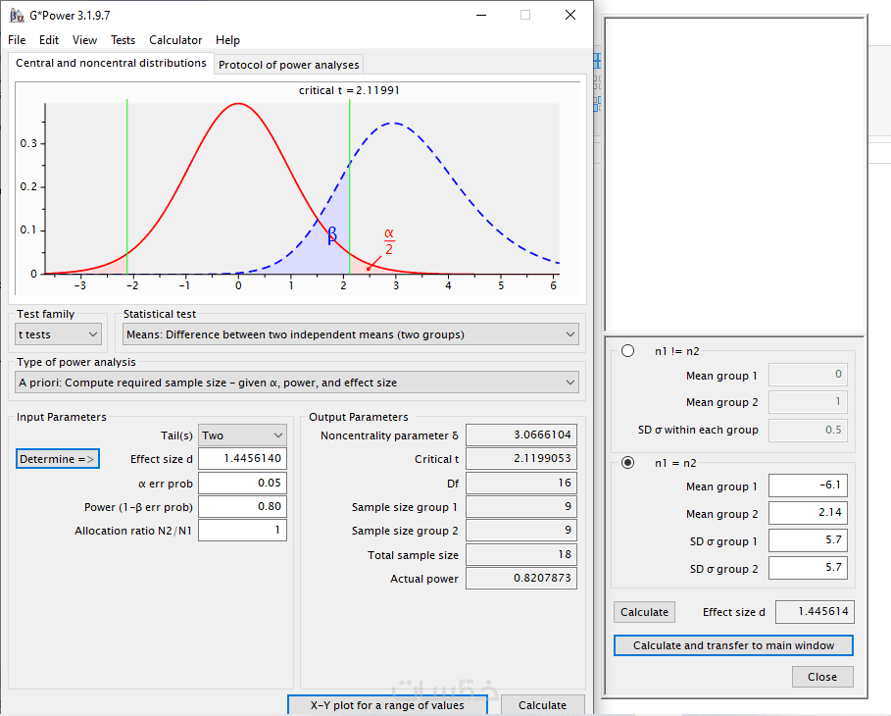Image resolution: width=891 pixels, height=716 pixels.
Task: Click X-Y plot for a range of values
Action: (387, 705)
